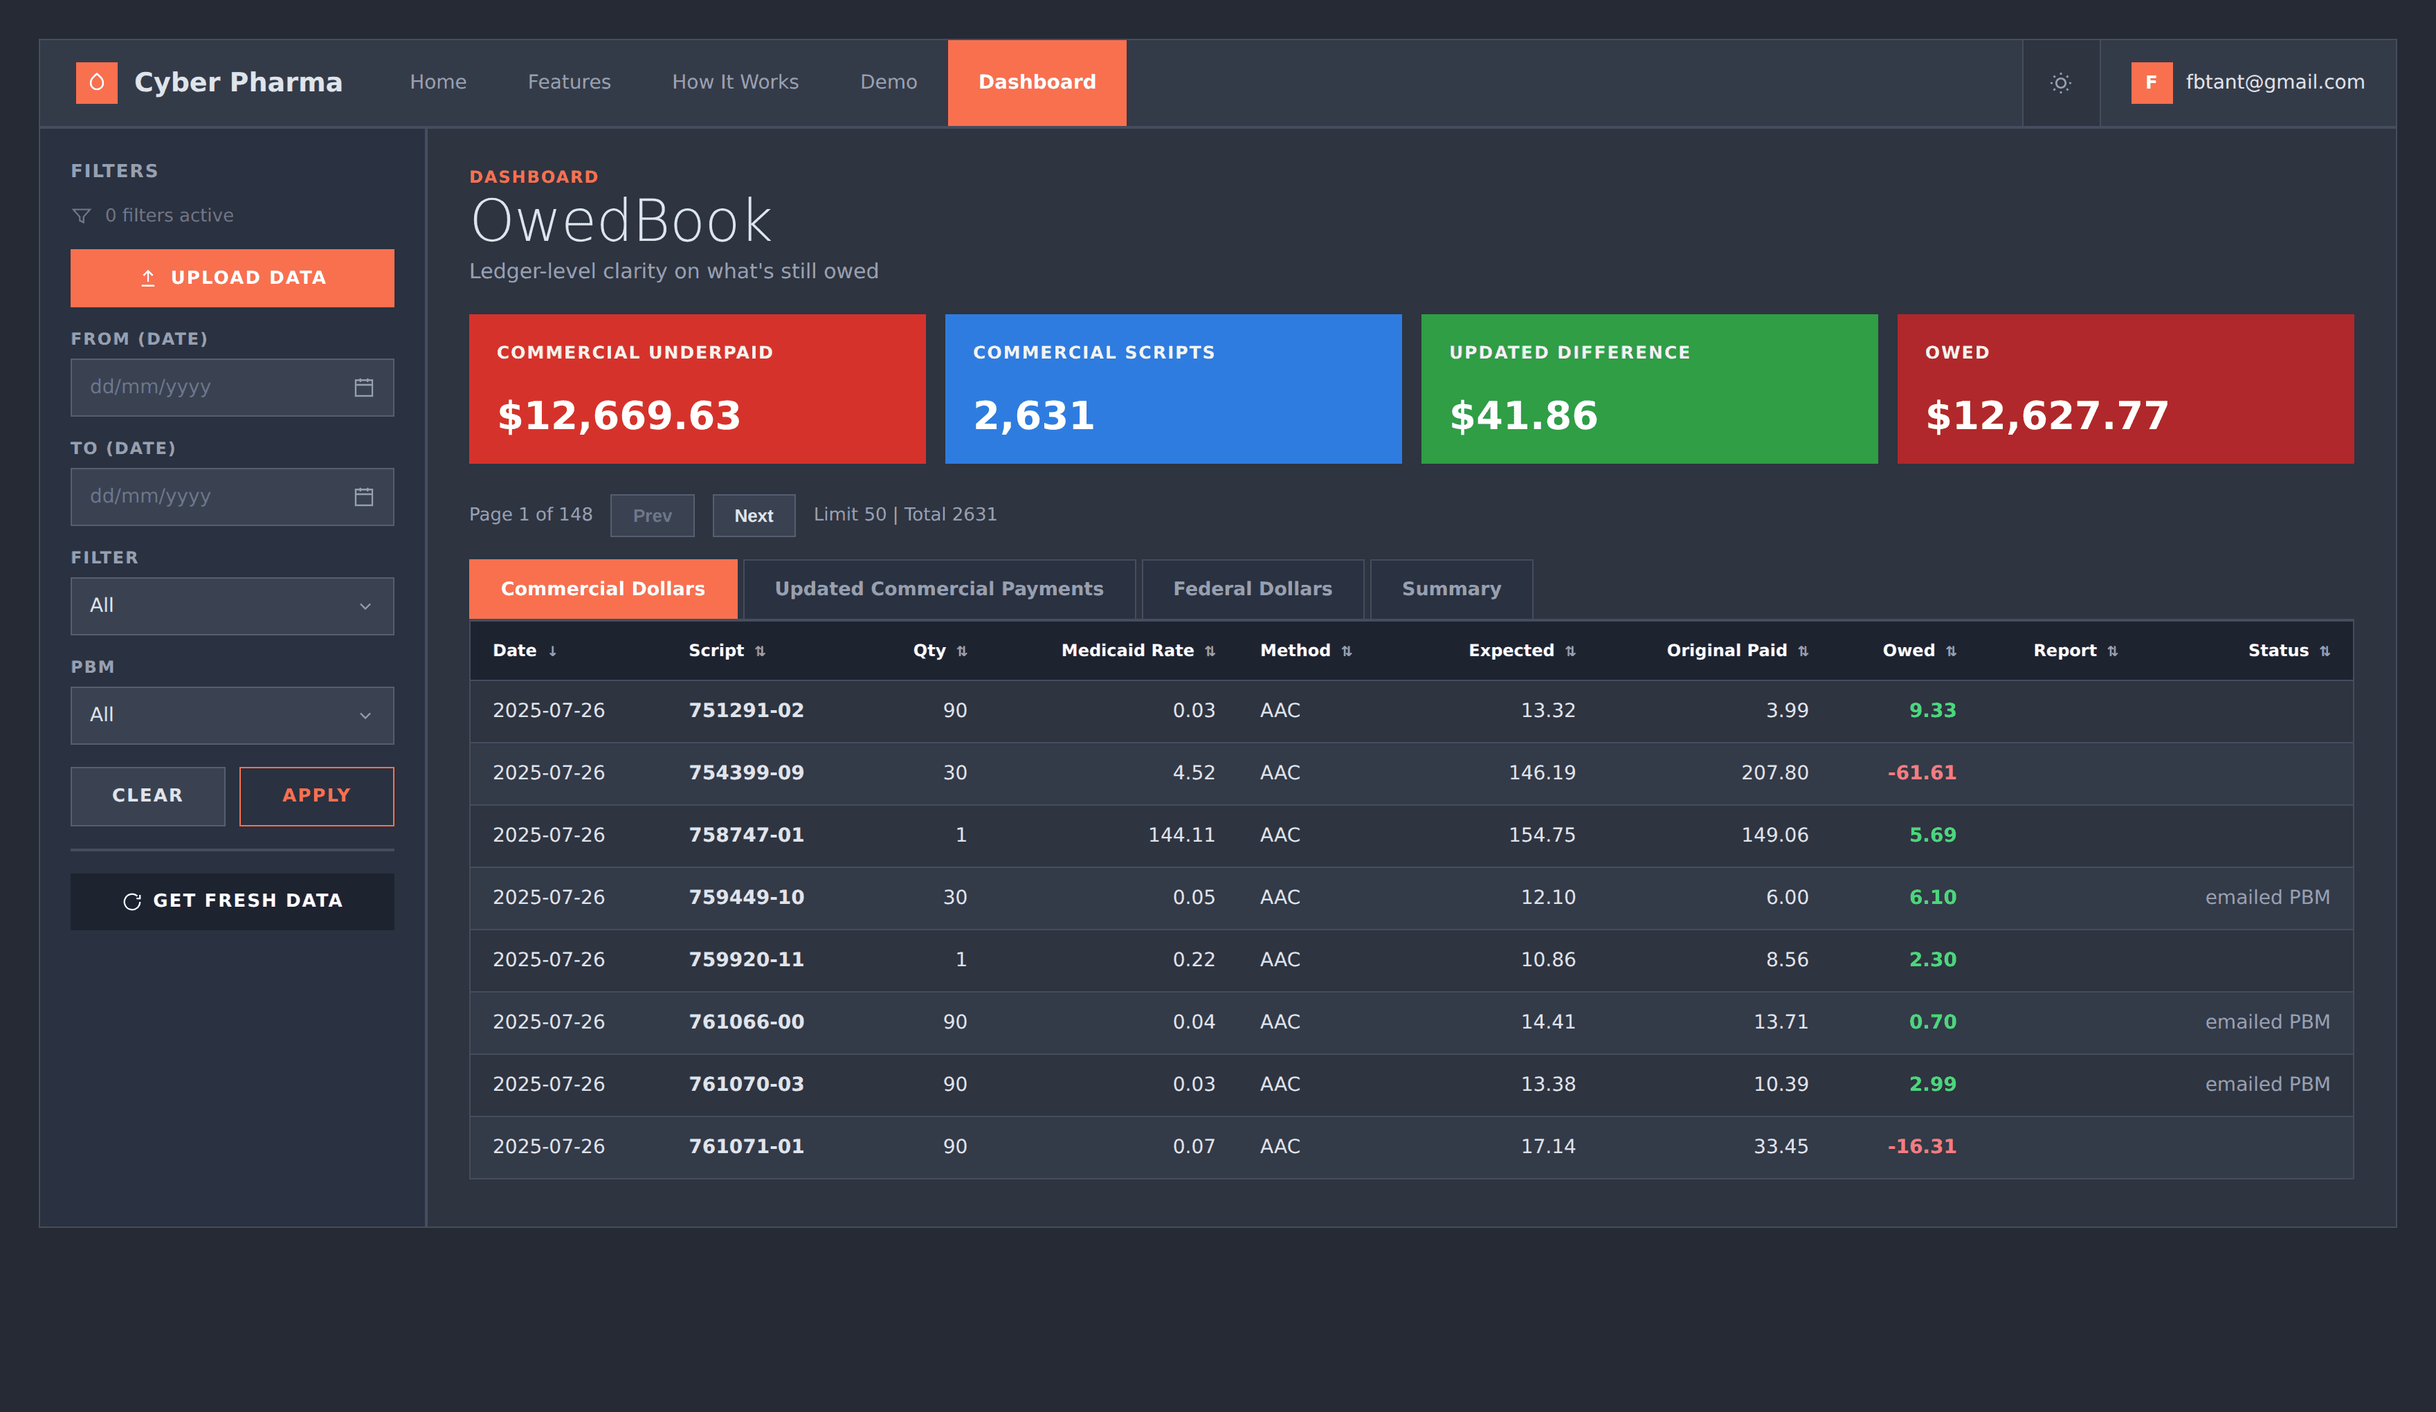This screenshot has height=1412, width=2436.
Task: Sort by the Report column sort icon
Action: (x=2113, y=652)
